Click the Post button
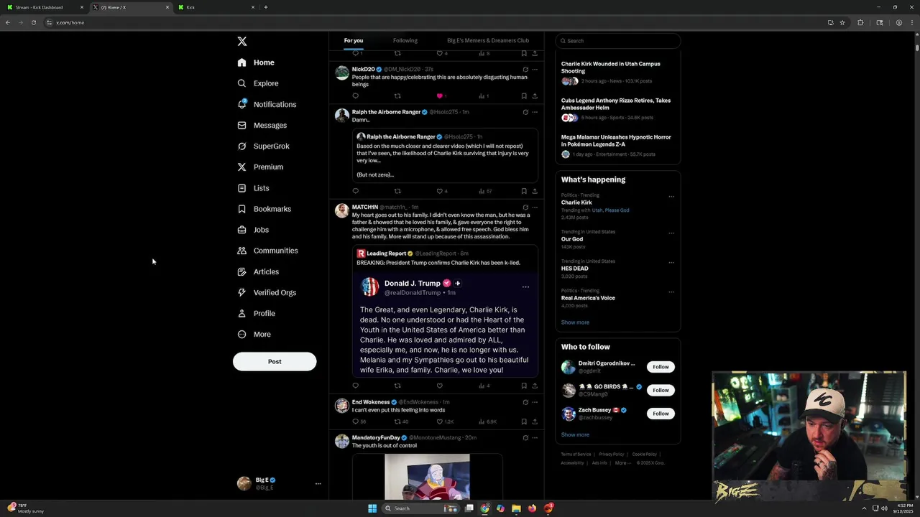 tap(275, 361)
